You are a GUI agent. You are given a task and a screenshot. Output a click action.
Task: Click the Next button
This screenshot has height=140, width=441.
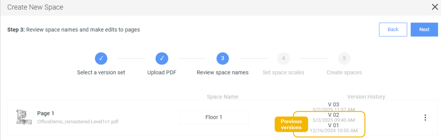point(424,30)
